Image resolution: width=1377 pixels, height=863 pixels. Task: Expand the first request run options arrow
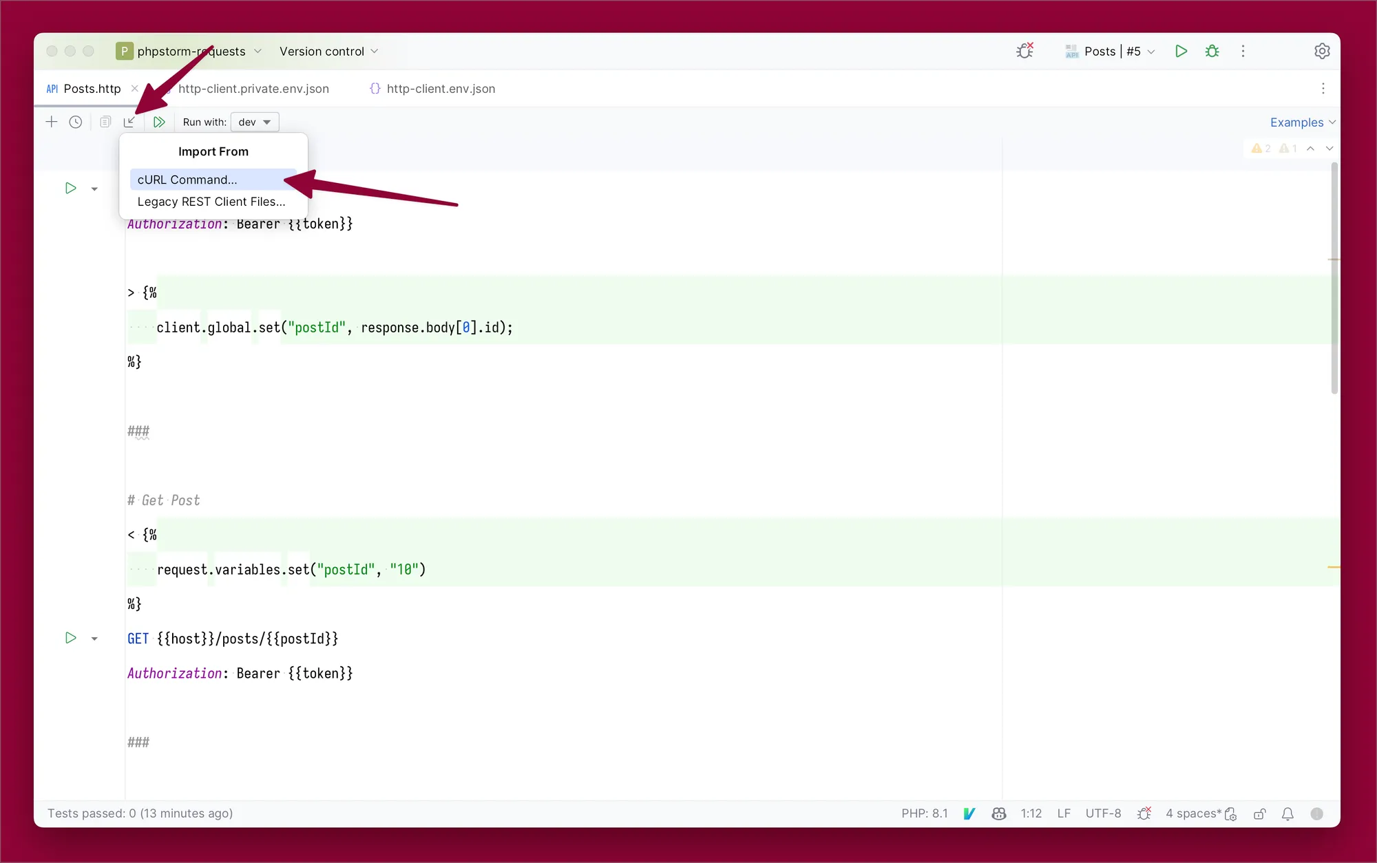(94, 189)
